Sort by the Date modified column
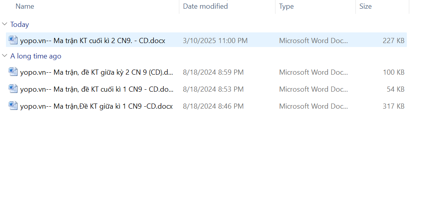This screenshot has height=209, width=435. pos(205,6)
